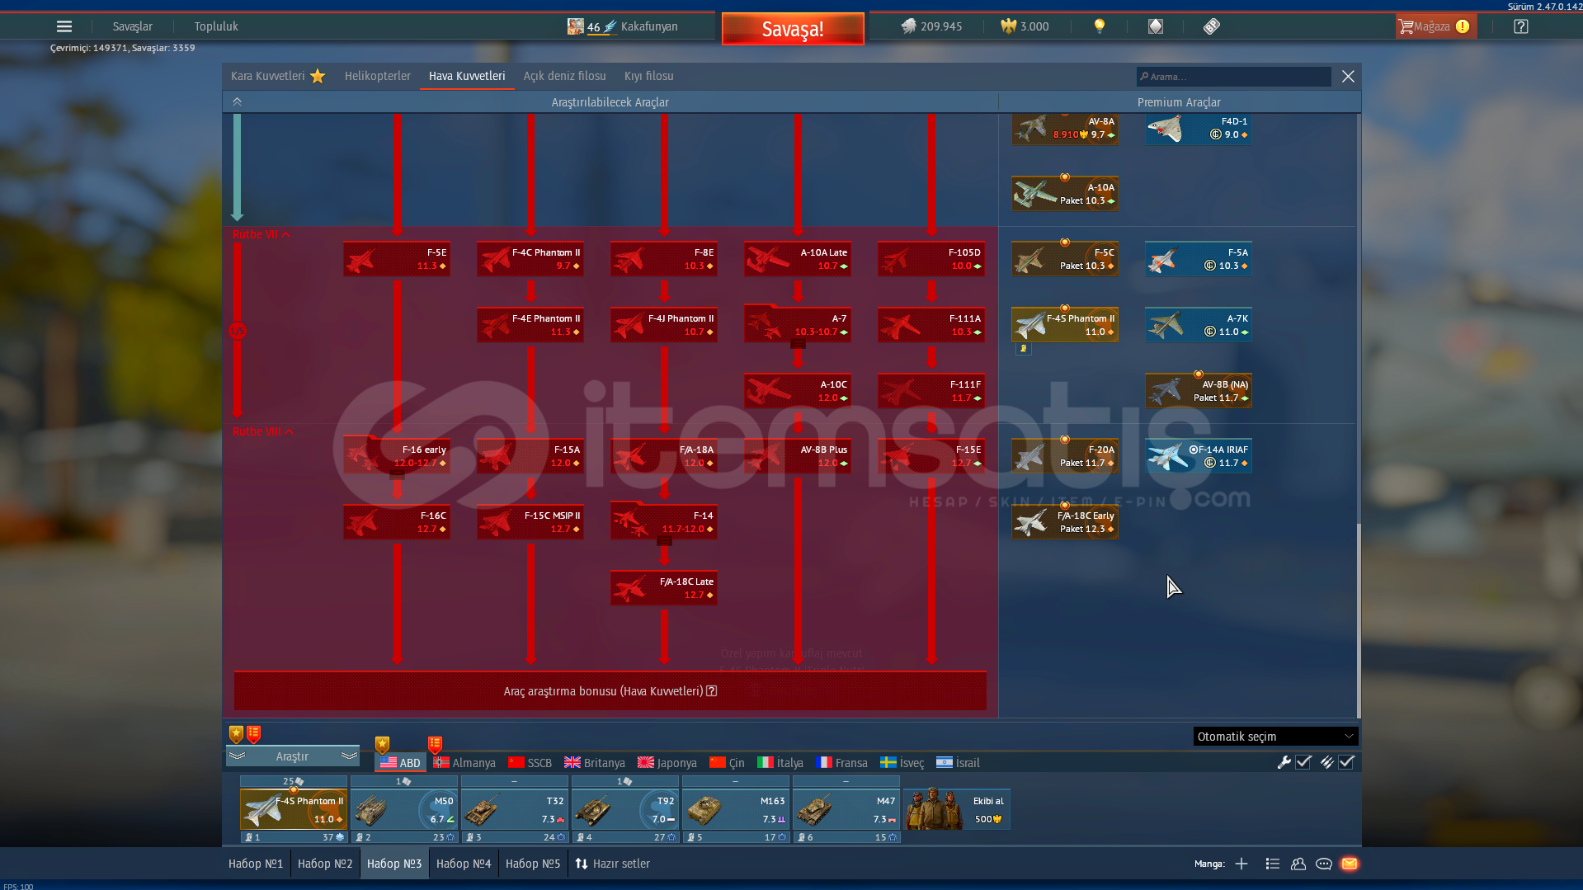Click the Silver Lions balance icon
This screenshot has height=890, width=1583.
click(908, 26)
